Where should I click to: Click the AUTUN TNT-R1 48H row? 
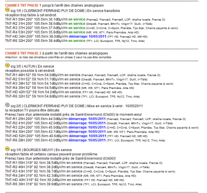[x=83, y=75]
